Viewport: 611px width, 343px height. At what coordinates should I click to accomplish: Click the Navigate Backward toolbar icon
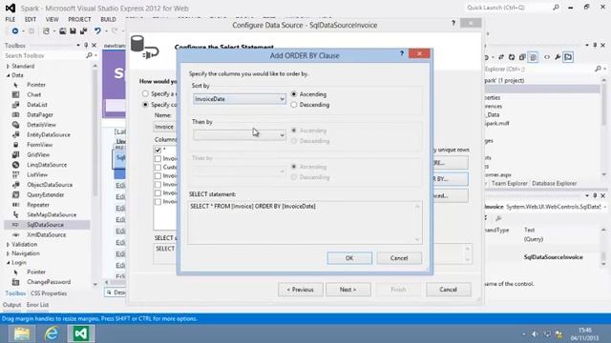(15, 31)
